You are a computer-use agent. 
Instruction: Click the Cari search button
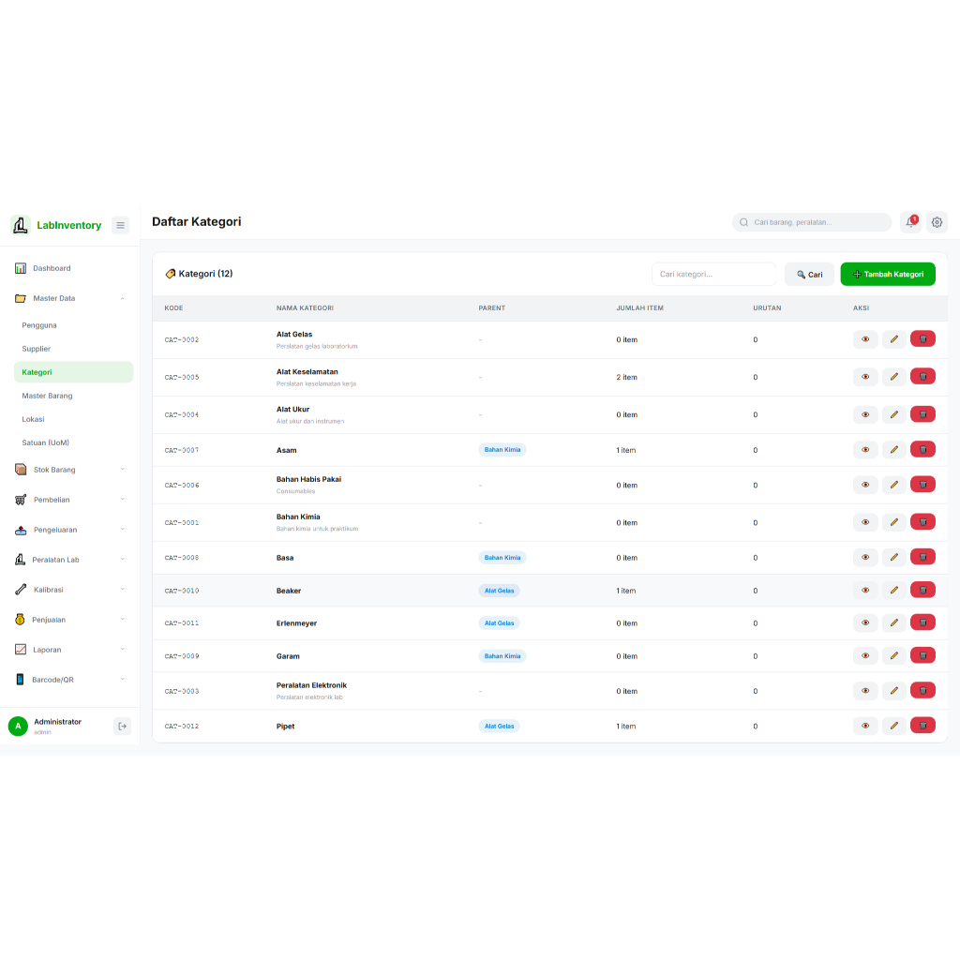point(809,275)
